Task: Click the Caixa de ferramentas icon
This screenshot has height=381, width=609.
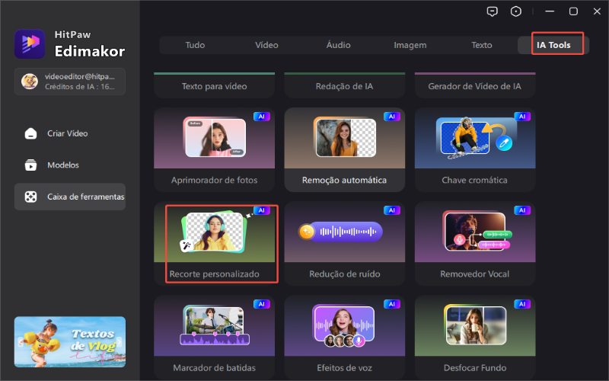Action: point(30,197)
